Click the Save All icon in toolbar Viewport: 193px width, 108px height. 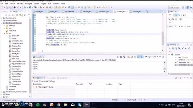coord(11,7)
